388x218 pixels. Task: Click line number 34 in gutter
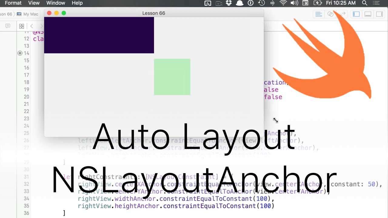[26, 199]
